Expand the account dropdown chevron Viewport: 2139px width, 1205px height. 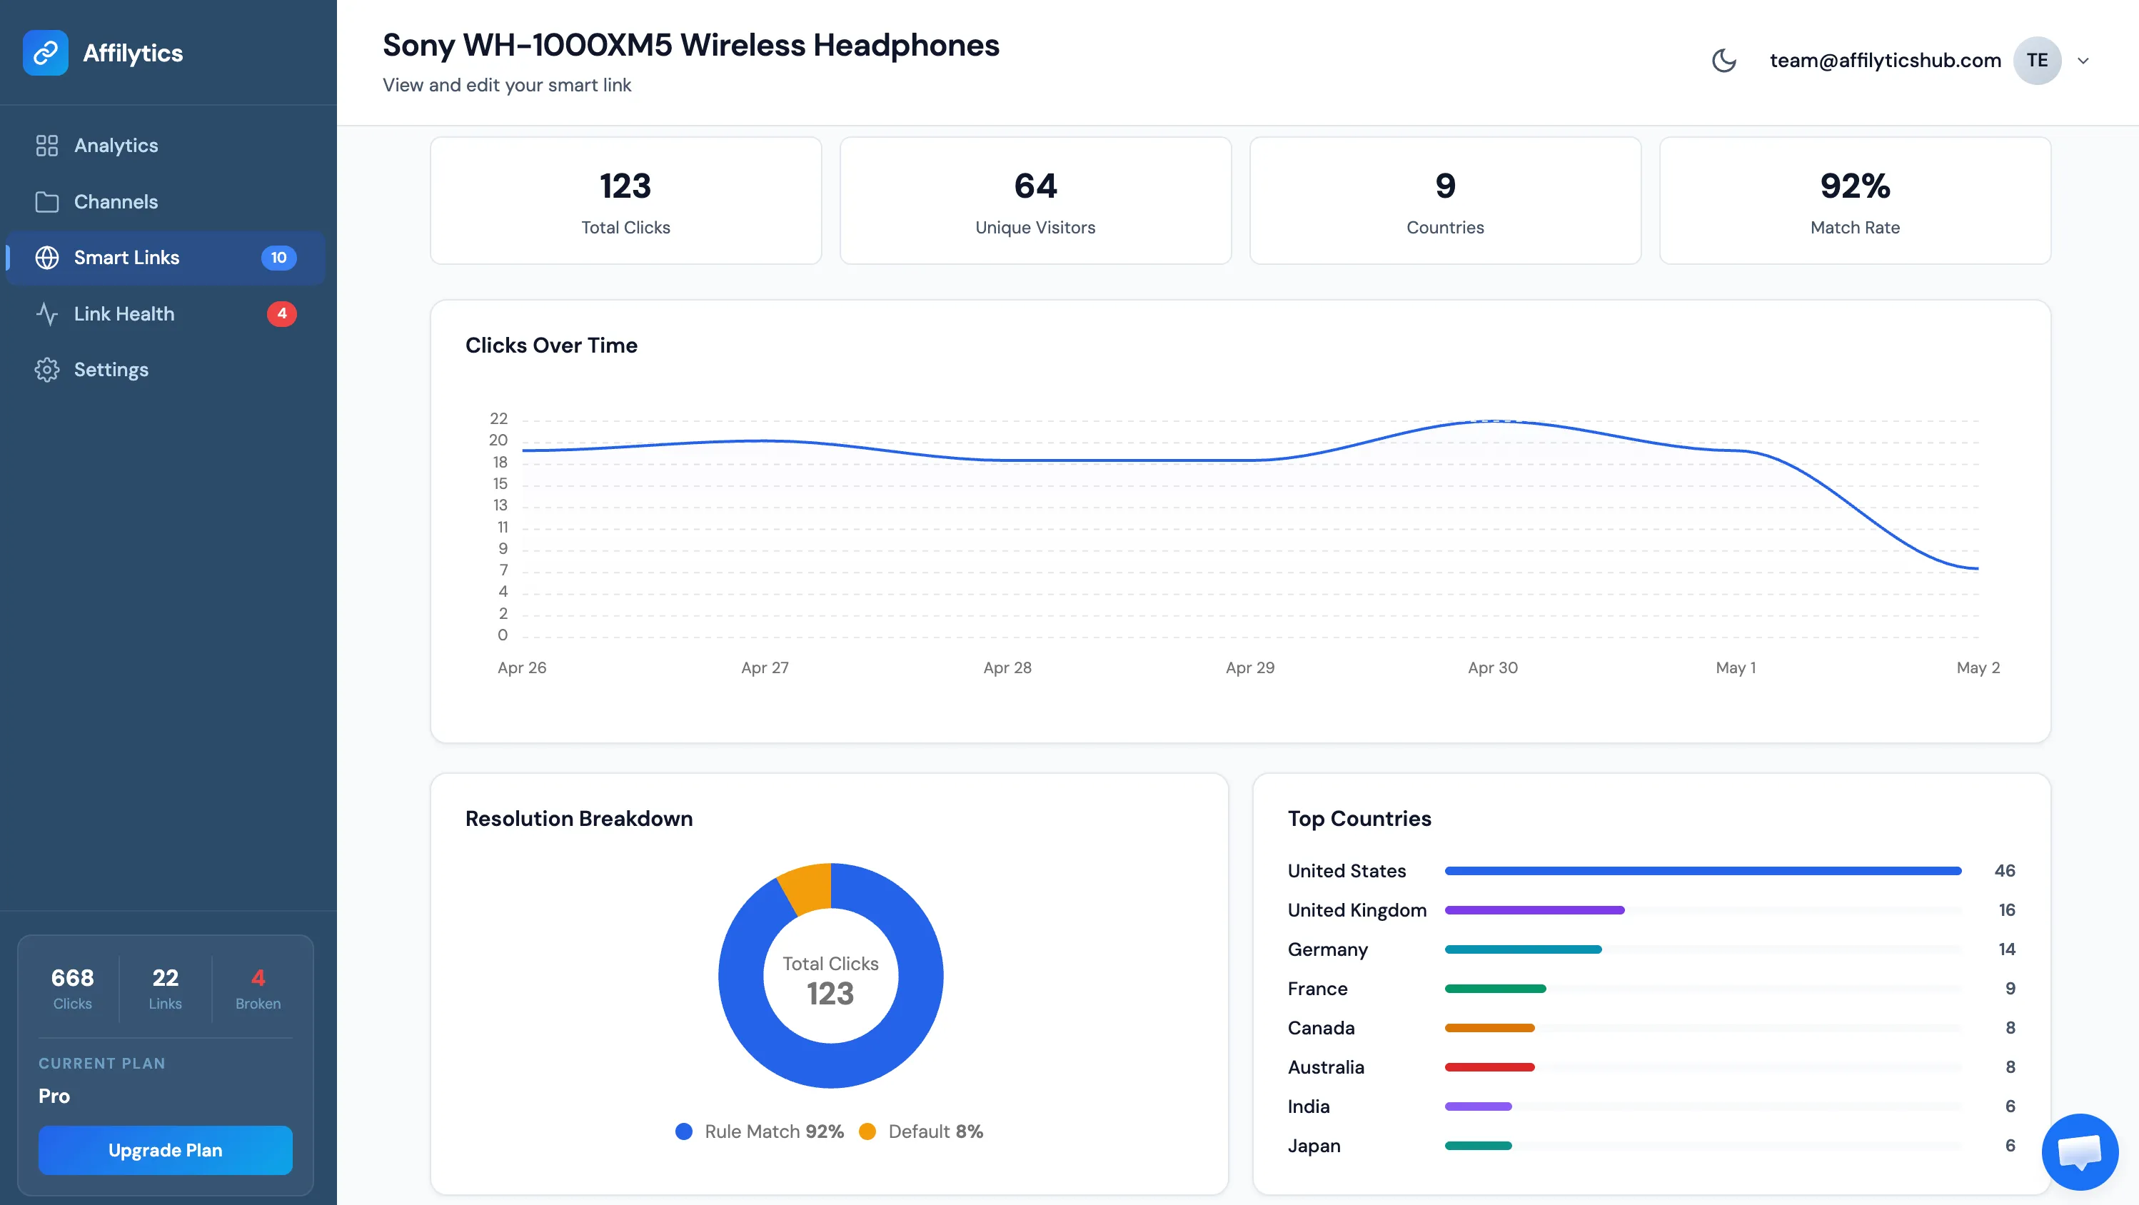click(2083, 61)
